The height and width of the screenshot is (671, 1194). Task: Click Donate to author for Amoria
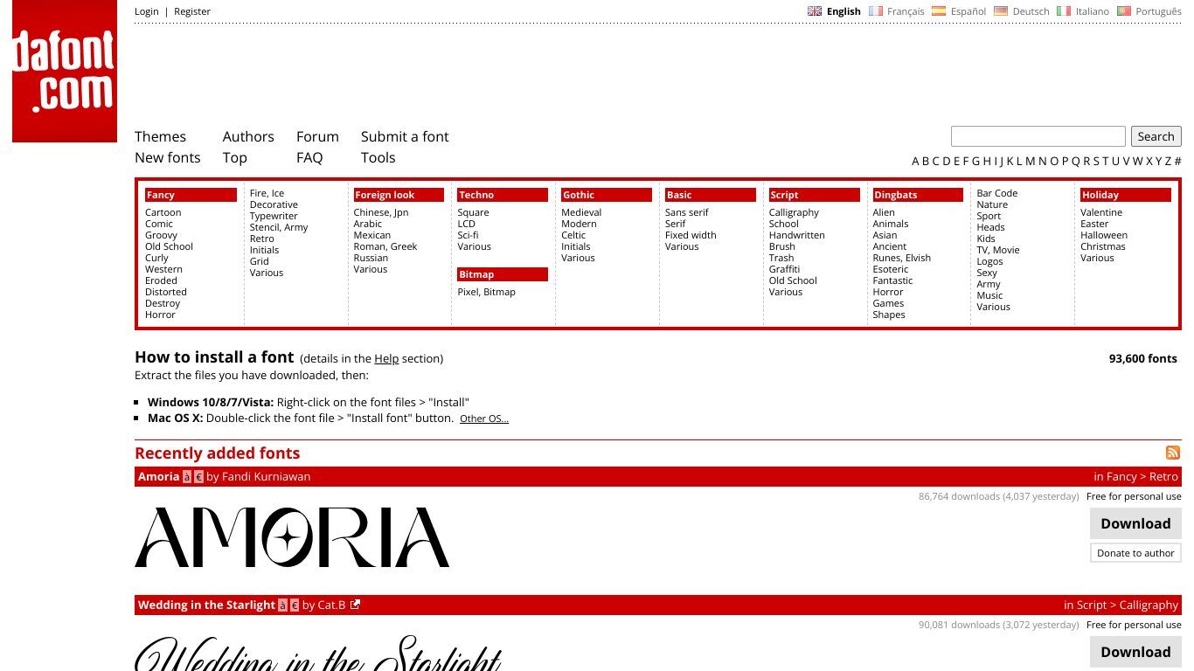pyautogui.click(x=1135, y=553)
